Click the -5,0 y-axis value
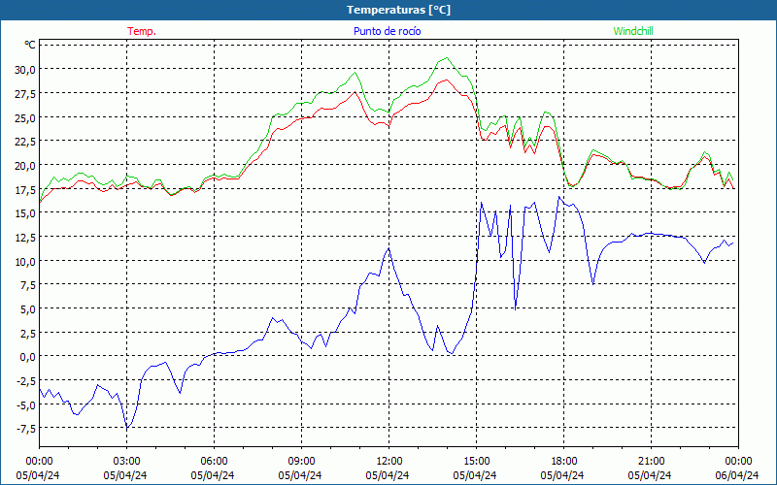The image size is (777, 485). (25, 404)
